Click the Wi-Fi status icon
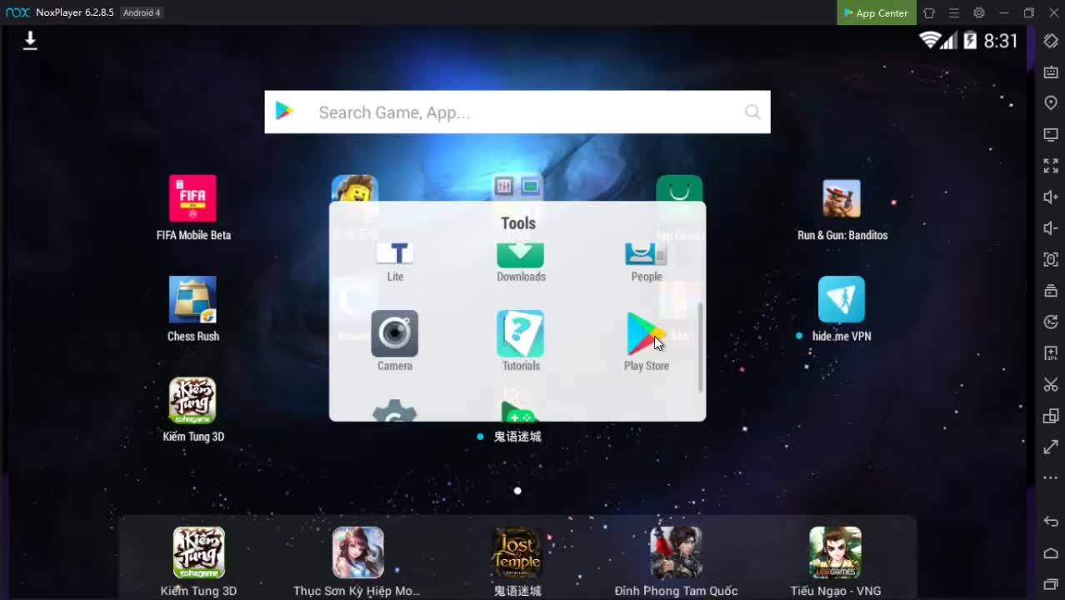This screenshot has width=1065, height=600. coord(929,40)
